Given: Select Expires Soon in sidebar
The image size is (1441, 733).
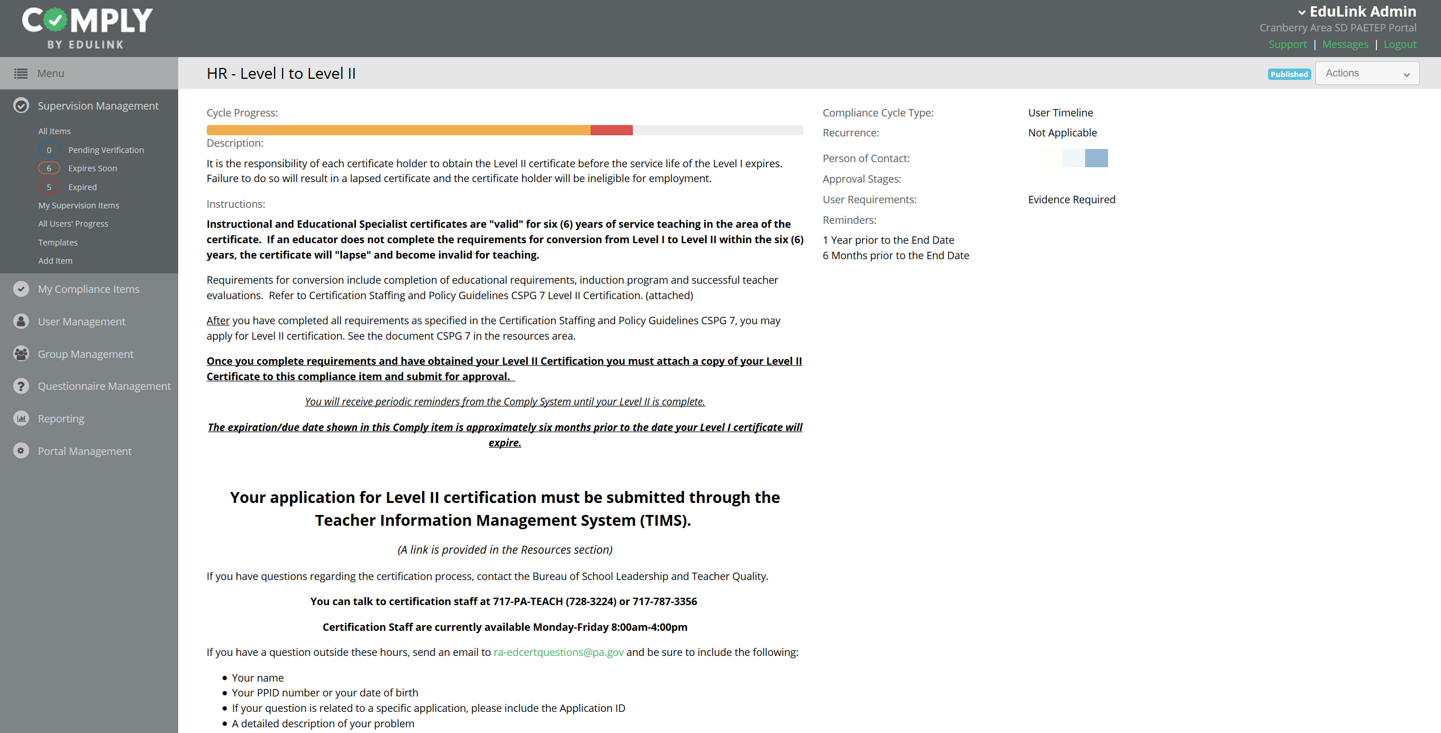Looking at the screenshot, I should pyautogui.click(x=93, y=168).
